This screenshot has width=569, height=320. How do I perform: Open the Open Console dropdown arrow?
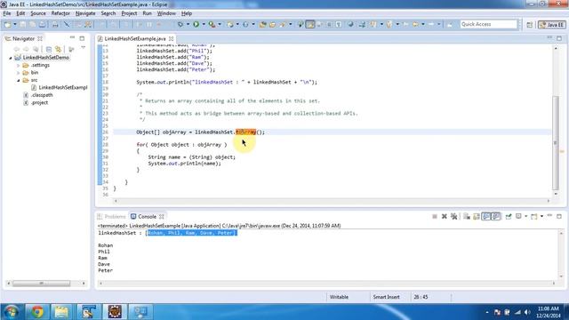click(541, 217)
